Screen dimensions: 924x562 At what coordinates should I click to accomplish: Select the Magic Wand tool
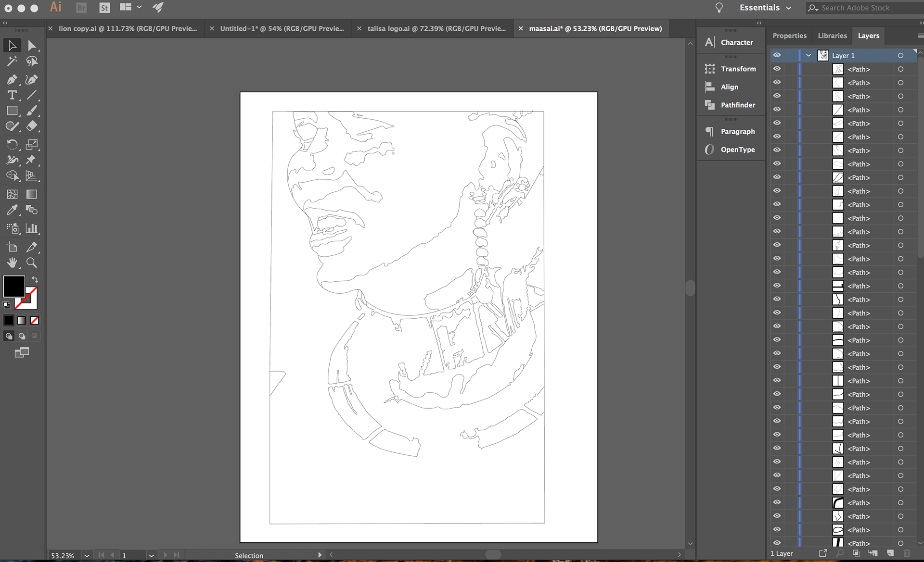click(x=12, y=61)
